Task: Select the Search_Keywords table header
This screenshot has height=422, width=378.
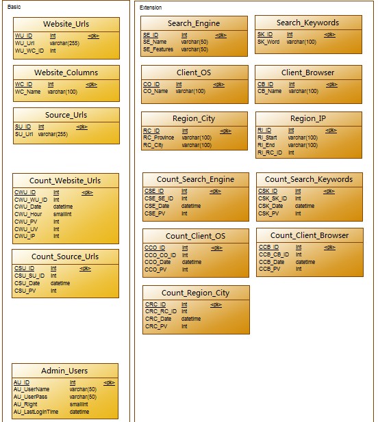Action: click(307, 23)
